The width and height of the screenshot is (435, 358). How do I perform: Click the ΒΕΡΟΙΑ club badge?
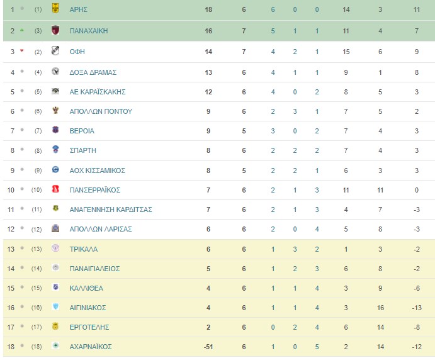pyautogui.click(x=55, y=130)
